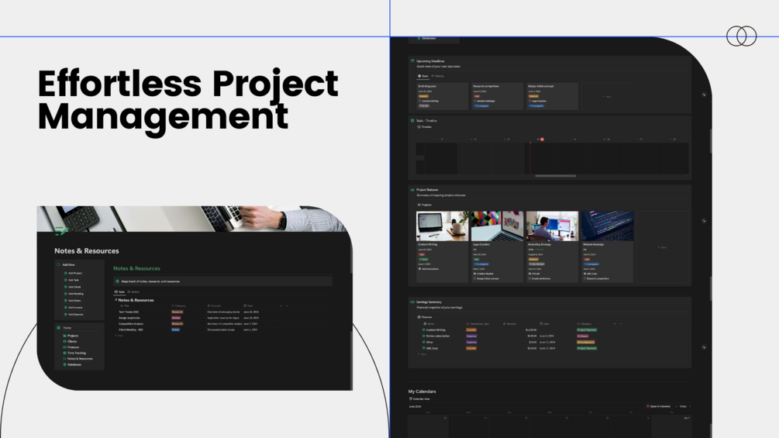779x438 pixels.
Task: Open Finances in the Home sidebar
Action: (x=71, y=347)
